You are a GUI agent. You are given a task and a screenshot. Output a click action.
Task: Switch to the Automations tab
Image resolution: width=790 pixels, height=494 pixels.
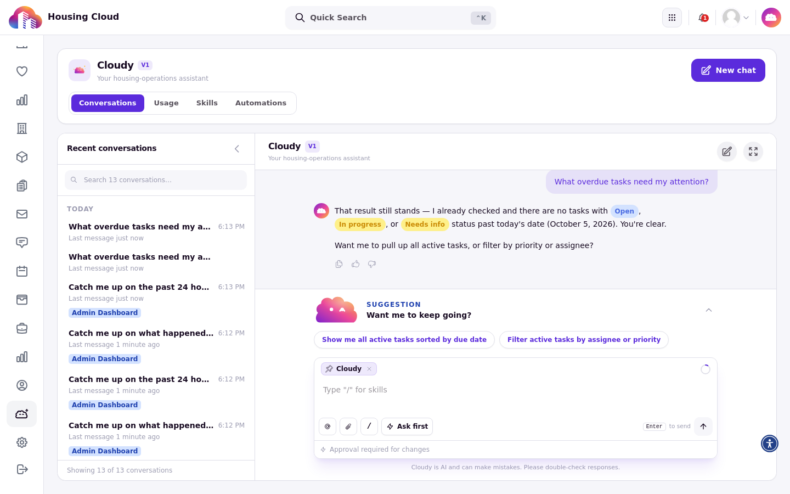pyautogui.click(x=261, y=103)
